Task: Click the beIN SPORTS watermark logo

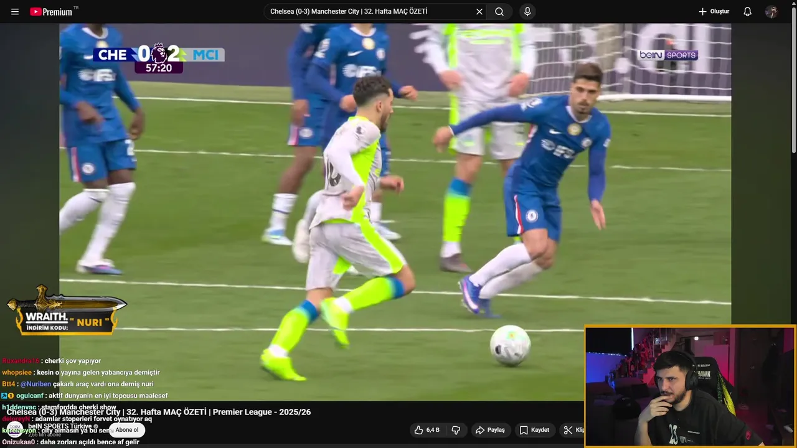Action: (667, 55)
